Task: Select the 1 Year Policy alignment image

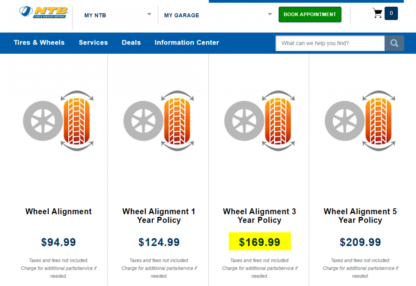Action: [x=159, y=121]
